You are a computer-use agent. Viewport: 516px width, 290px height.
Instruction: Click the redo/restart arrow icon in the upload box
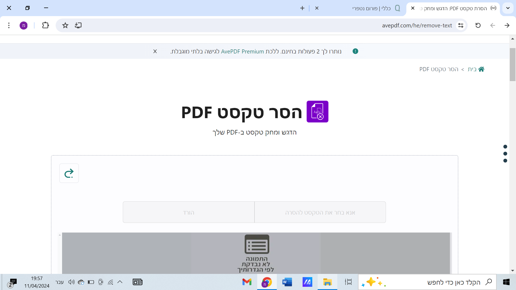pyautogui.click(x=69, y=173)
